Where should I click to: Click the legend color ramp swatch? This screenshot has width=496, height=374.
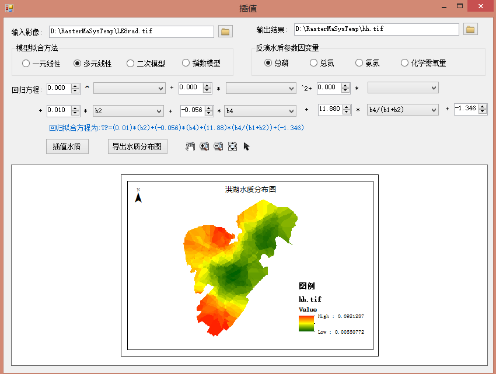click(x=306, y=324)
